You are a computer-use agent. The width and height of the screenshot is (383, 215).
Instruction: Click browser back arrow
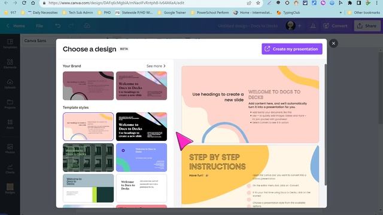pos(6,3)
